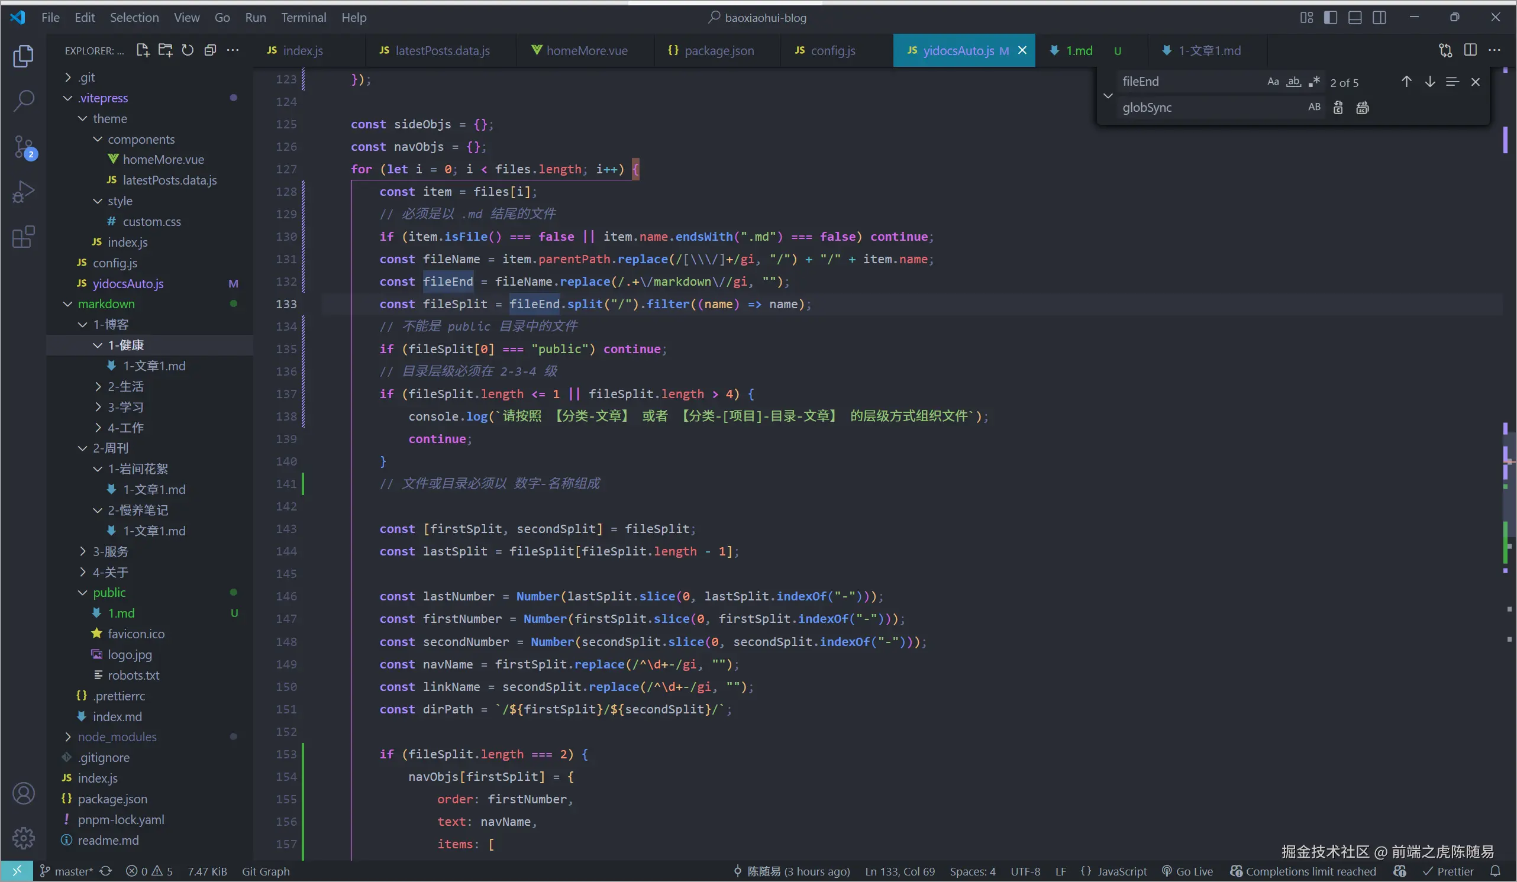Viewport: 1517px width, 882px height.
Task: Open Git Graph from status bar
Action: click(266, 871)
